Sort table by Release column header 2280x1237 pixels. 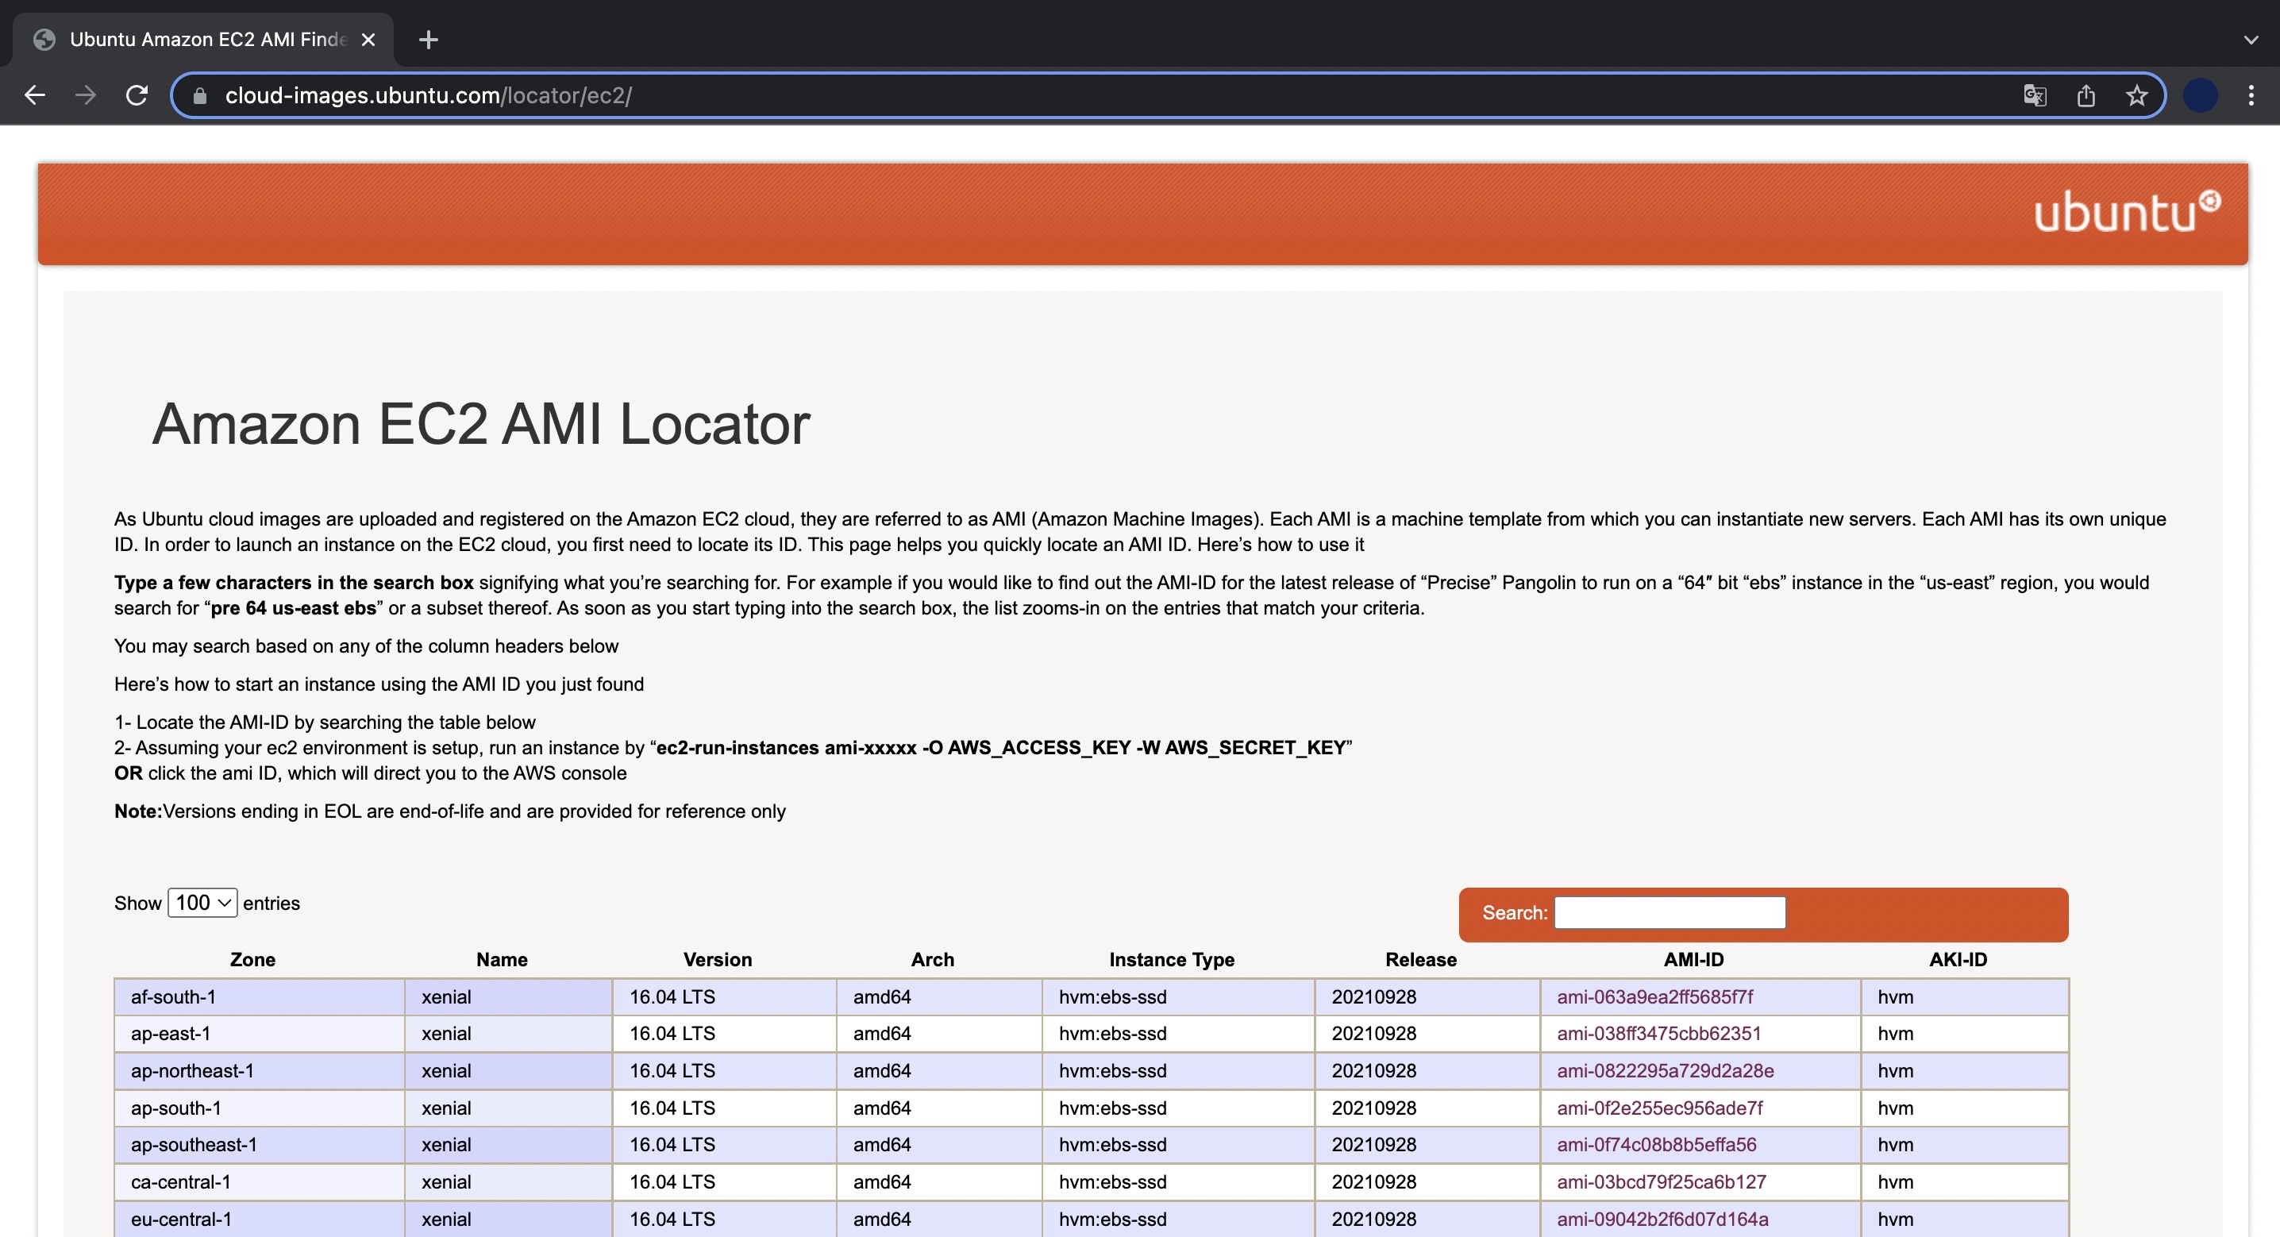click(x=1419, y=959)
